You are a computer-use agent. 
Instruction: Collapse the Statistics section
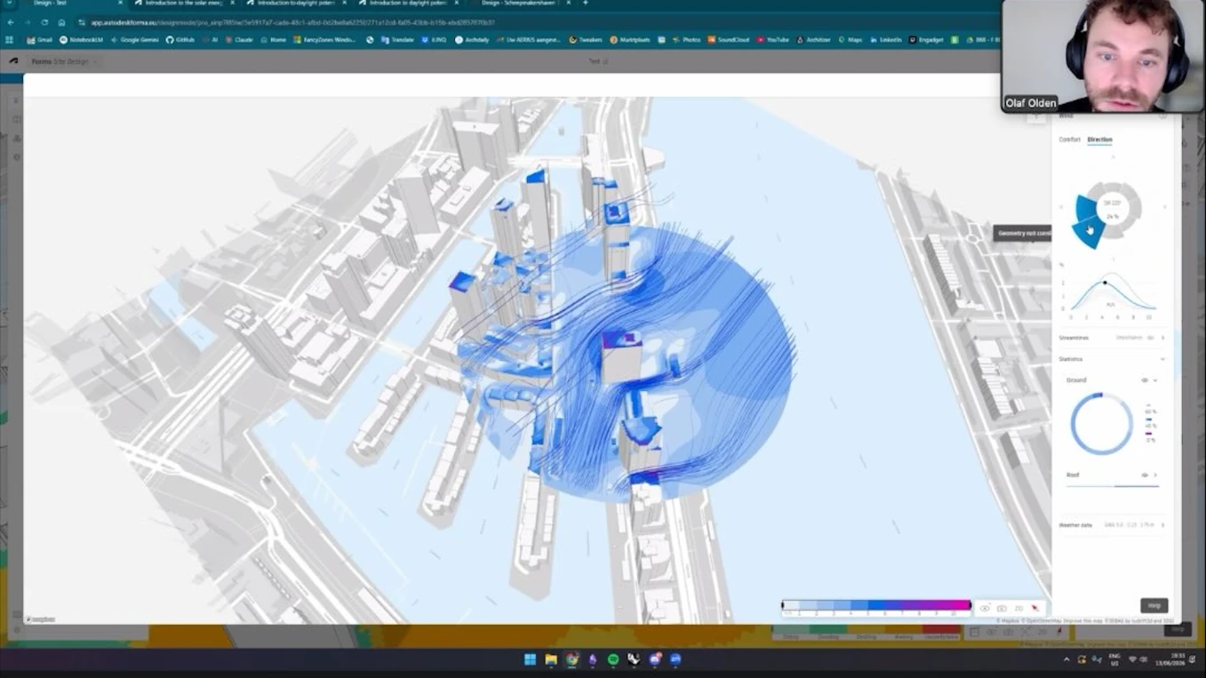[1162, 359]
